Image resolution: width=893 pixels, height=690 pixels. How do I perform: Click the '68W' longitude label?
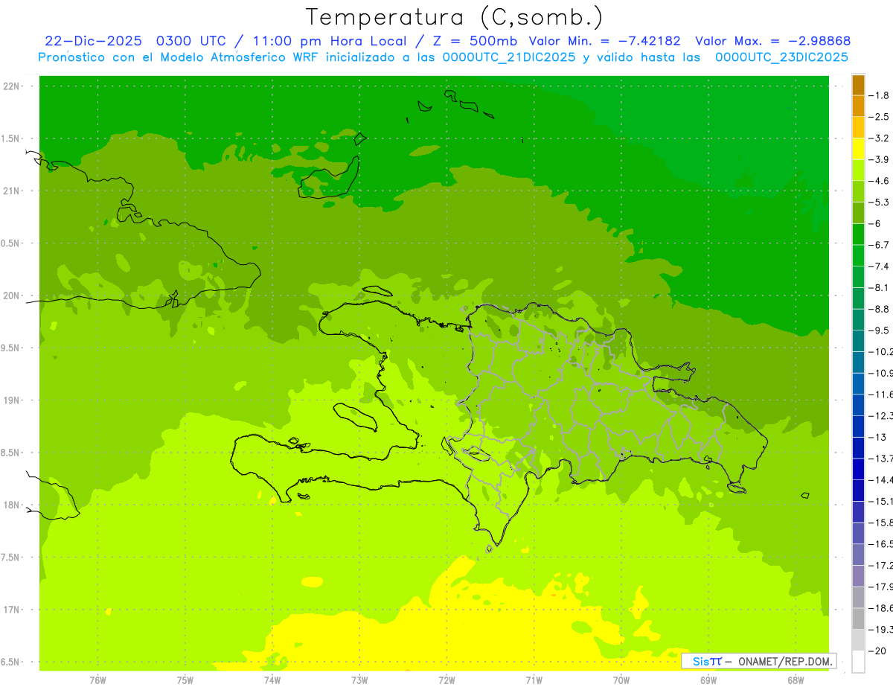tap(796, 680)
